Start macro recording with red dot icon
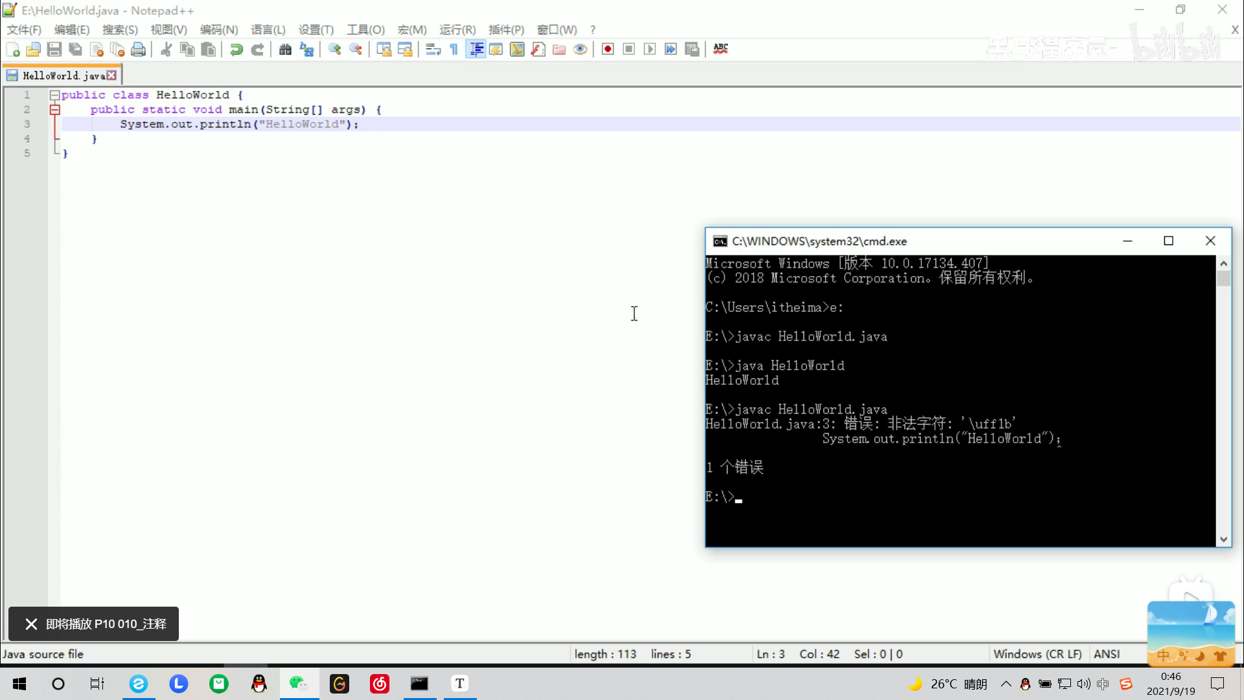This screenshot has height=700, width=1244. coord(608,49)
